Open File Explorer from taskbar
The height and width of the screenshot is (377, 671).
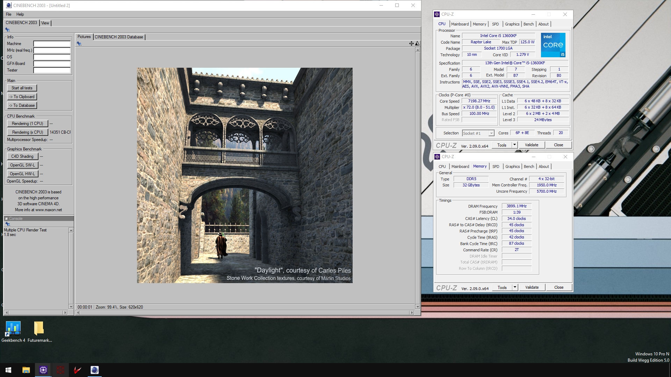(26, 370)
